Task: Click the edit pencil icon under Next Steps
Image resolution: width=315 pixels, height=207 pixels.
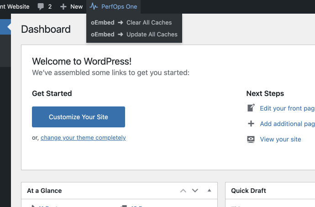Action: [x=251, y=108]
